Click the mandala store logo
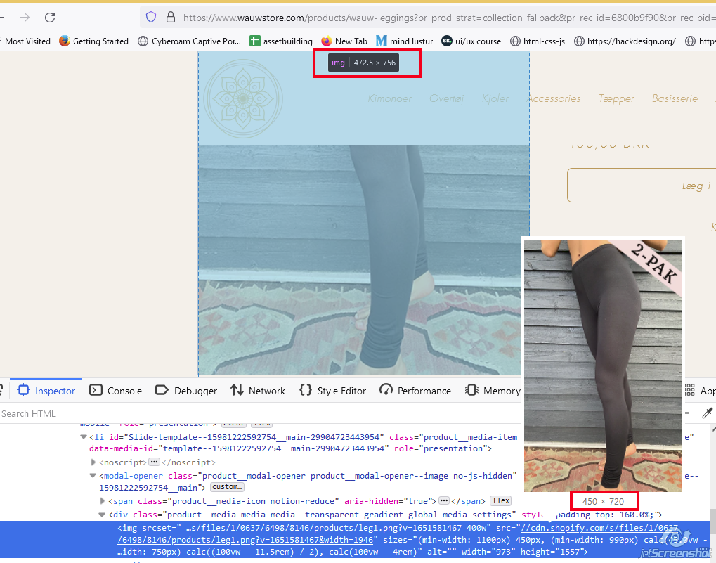The image size is (716, 563). coord(243,98)
